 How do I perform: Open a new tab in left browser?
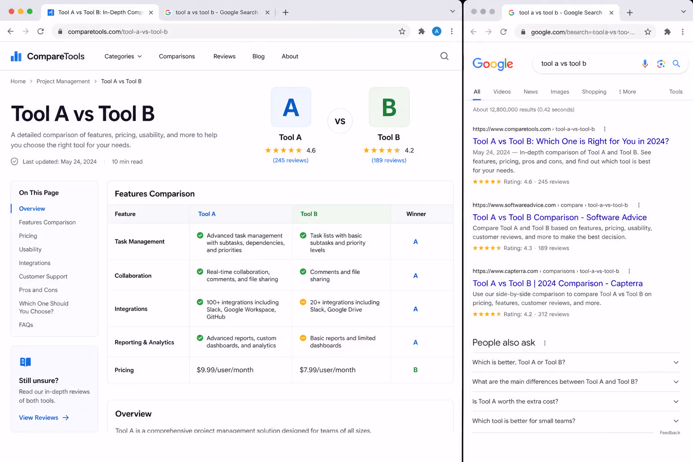point(286,13)
